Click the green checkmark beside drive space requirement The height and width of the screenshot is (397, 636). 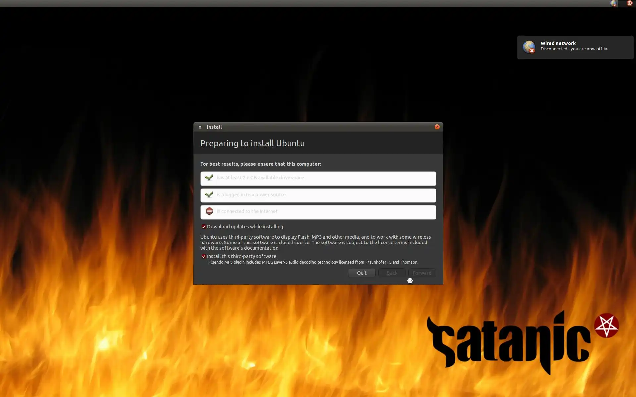[x=209, y=178]
